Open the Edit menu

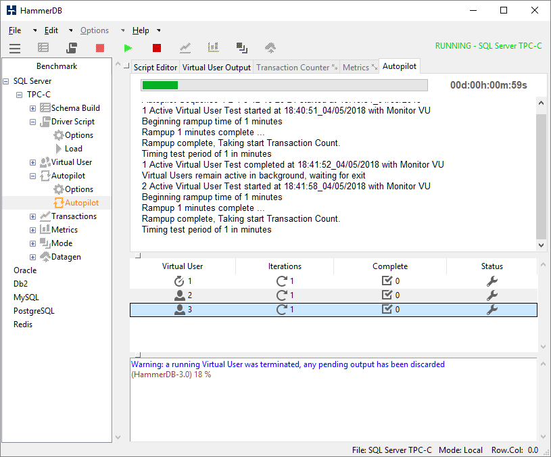tap(51, 30)
